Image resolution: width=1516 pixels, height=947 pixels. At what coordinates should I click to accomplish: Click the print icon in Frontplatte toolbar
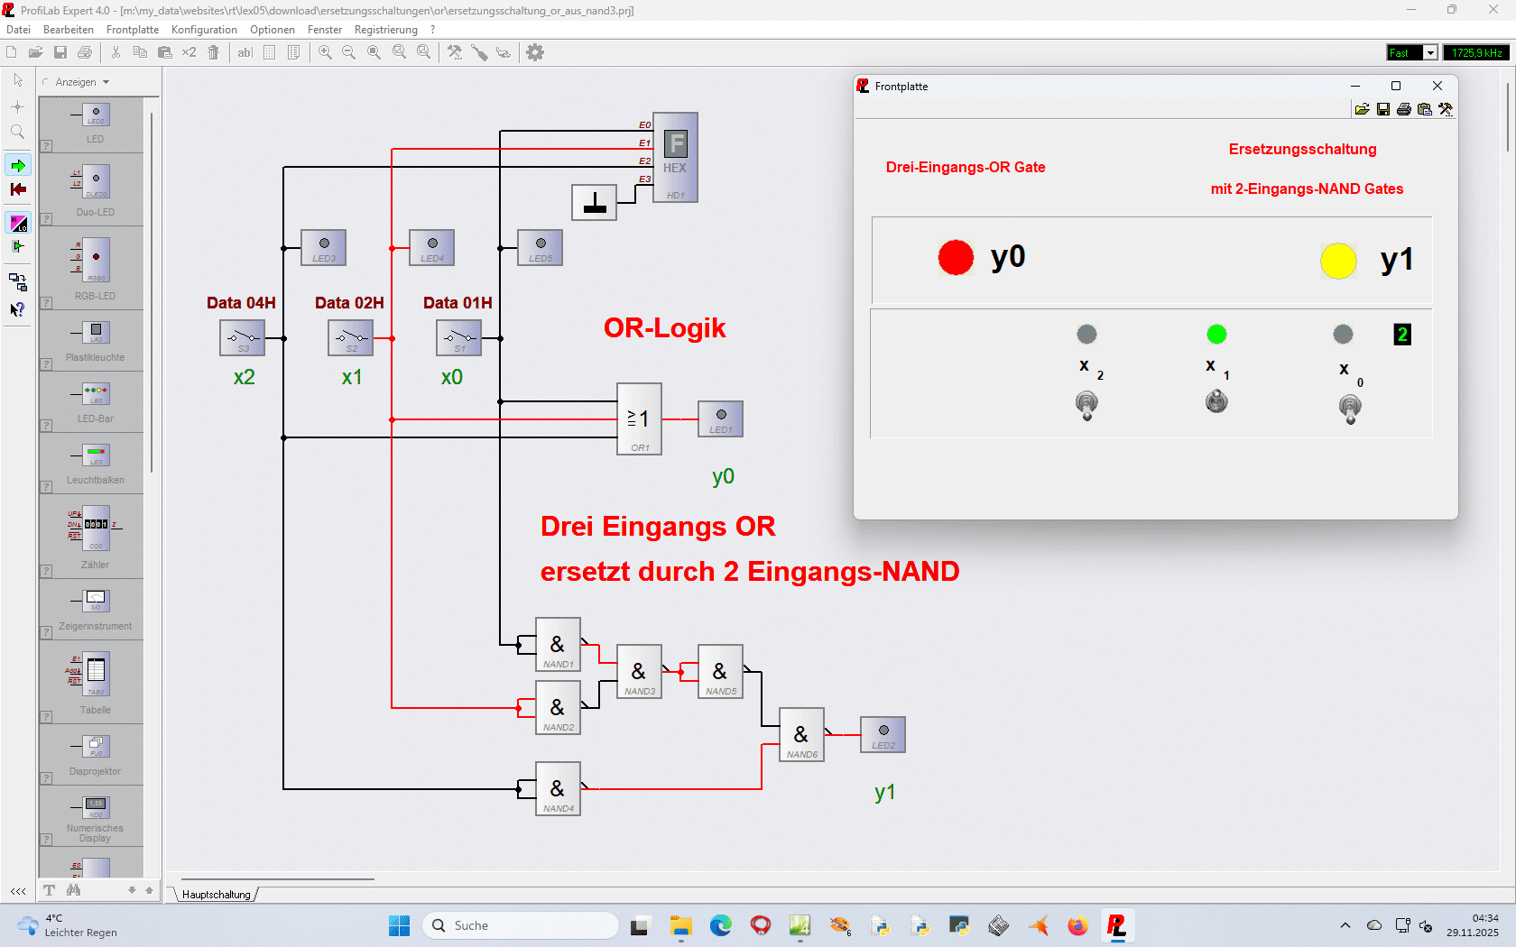1403,109
